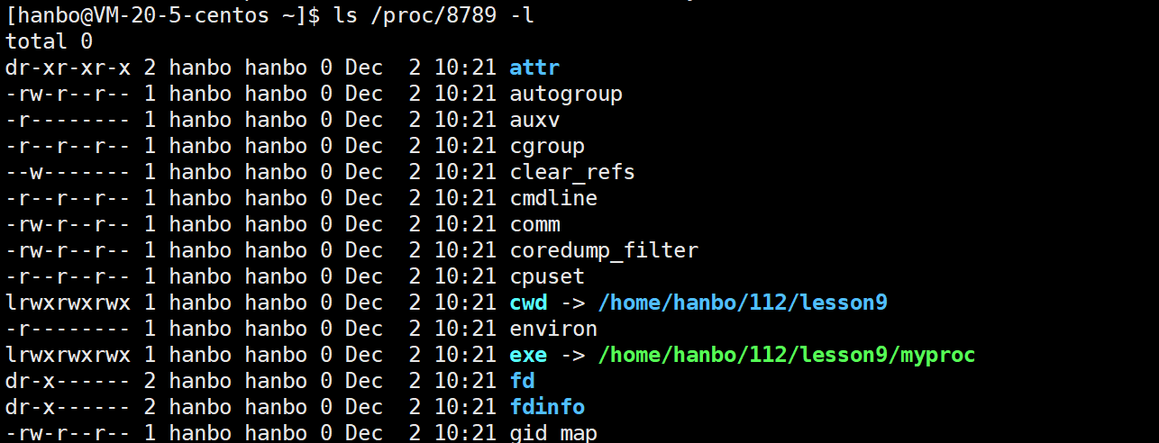This screenshot has height=443, width=1159.
Task: Click the clear_refs file name
Action: coord(572,172)
